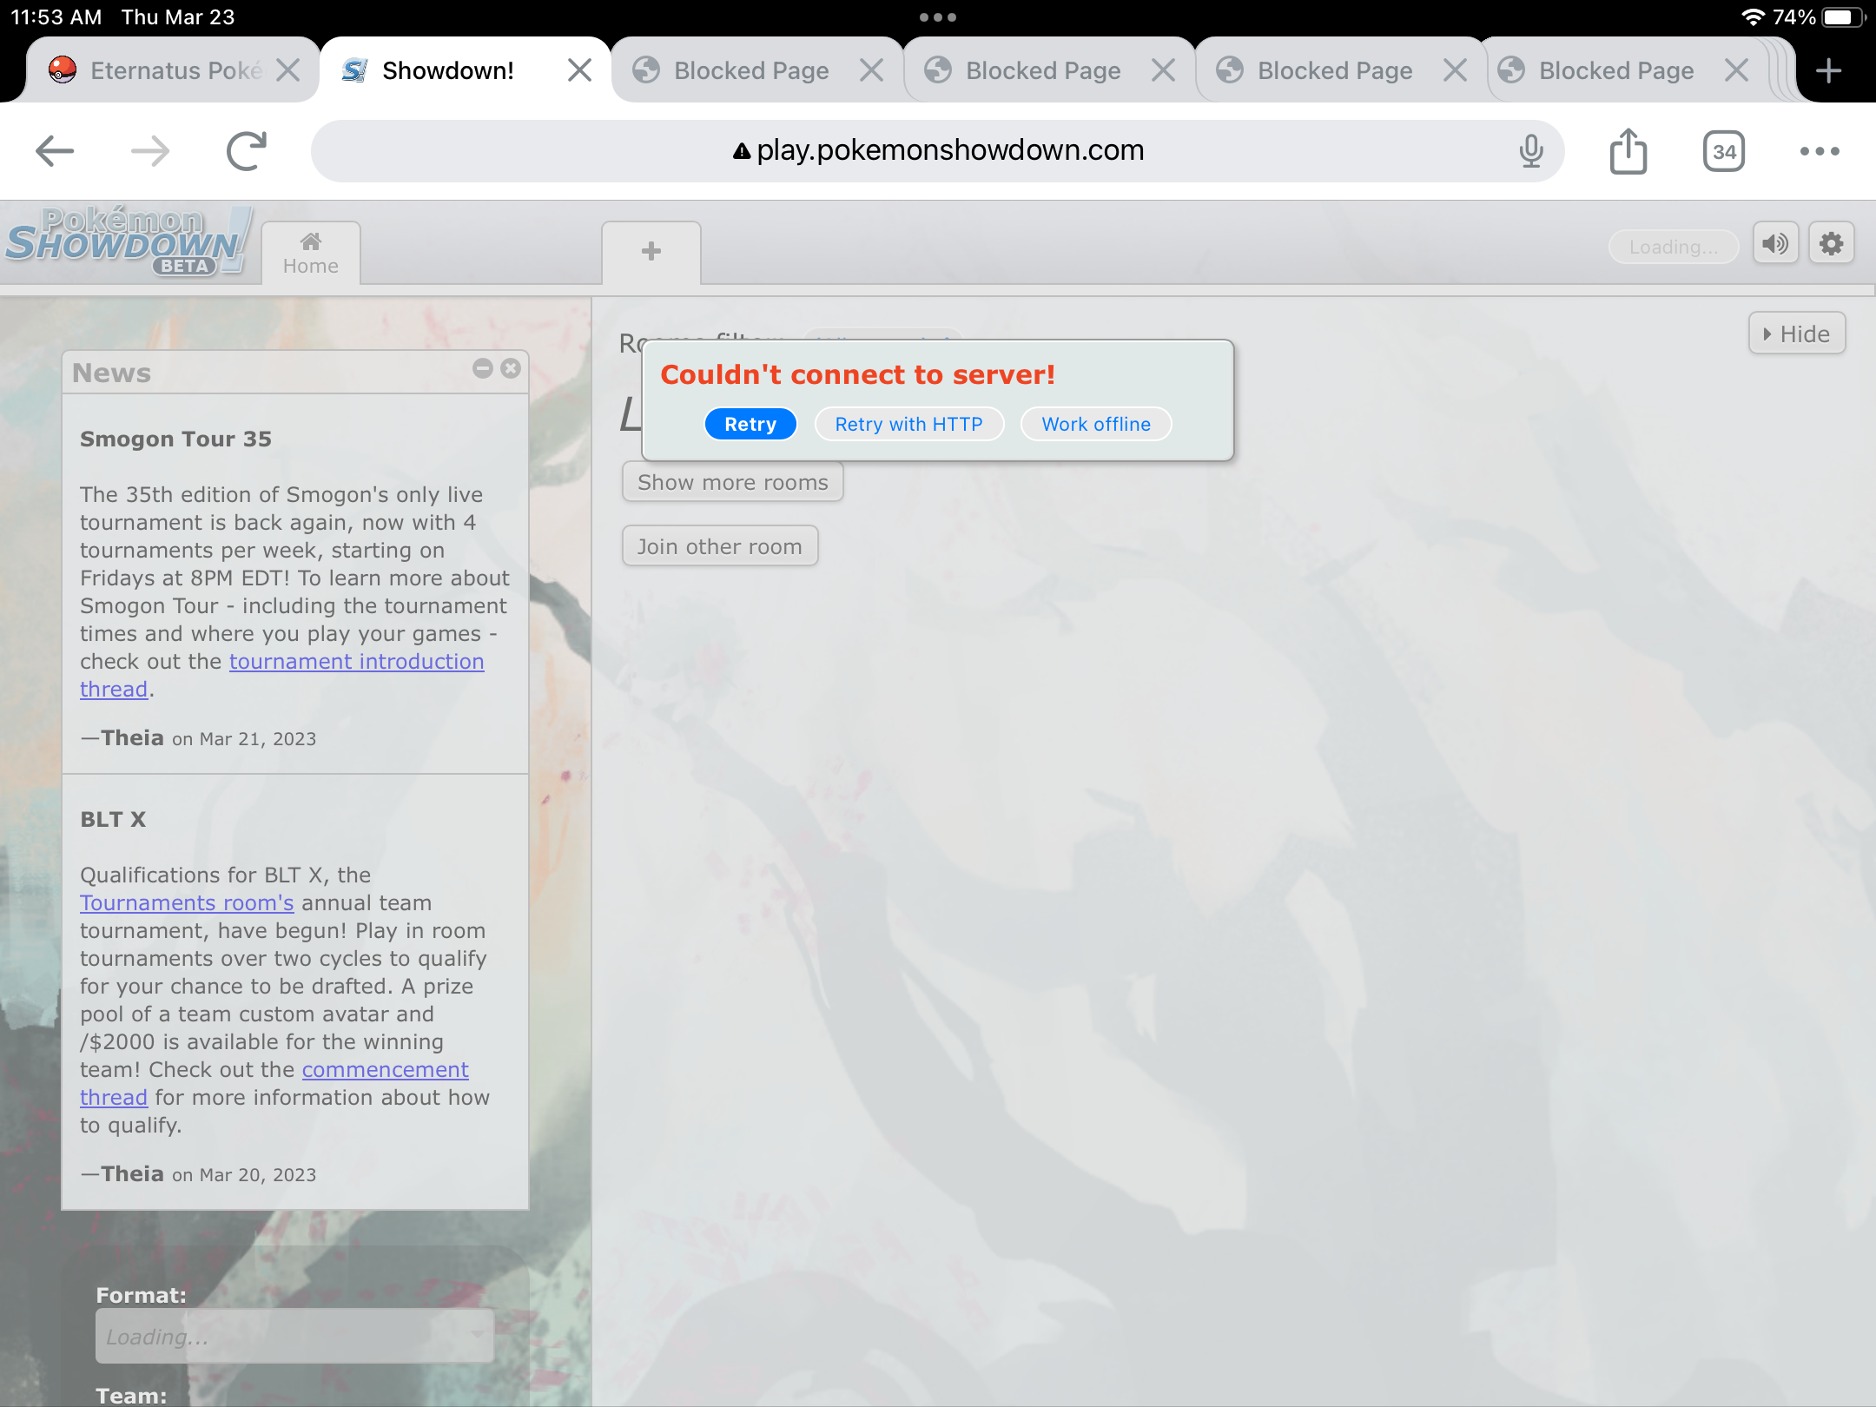
Task: Open the tab switcher showing 34 tabs
Action: click(x=1724, y=151)
